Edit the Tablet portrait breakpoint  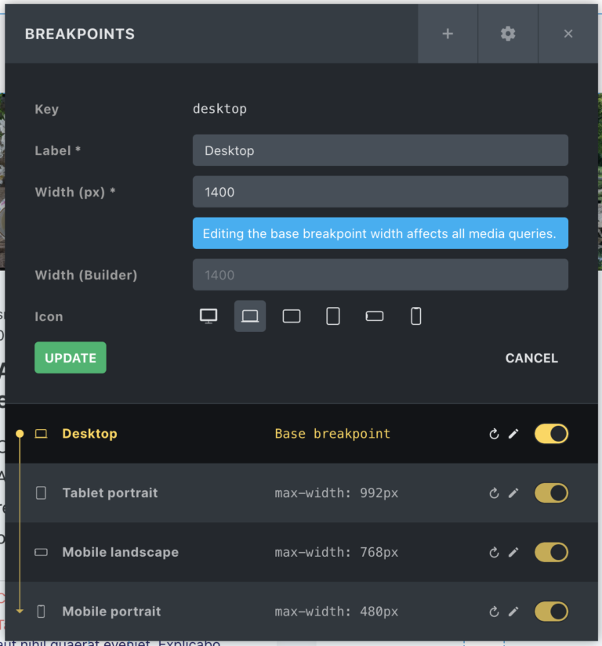(x=513, y=493)
